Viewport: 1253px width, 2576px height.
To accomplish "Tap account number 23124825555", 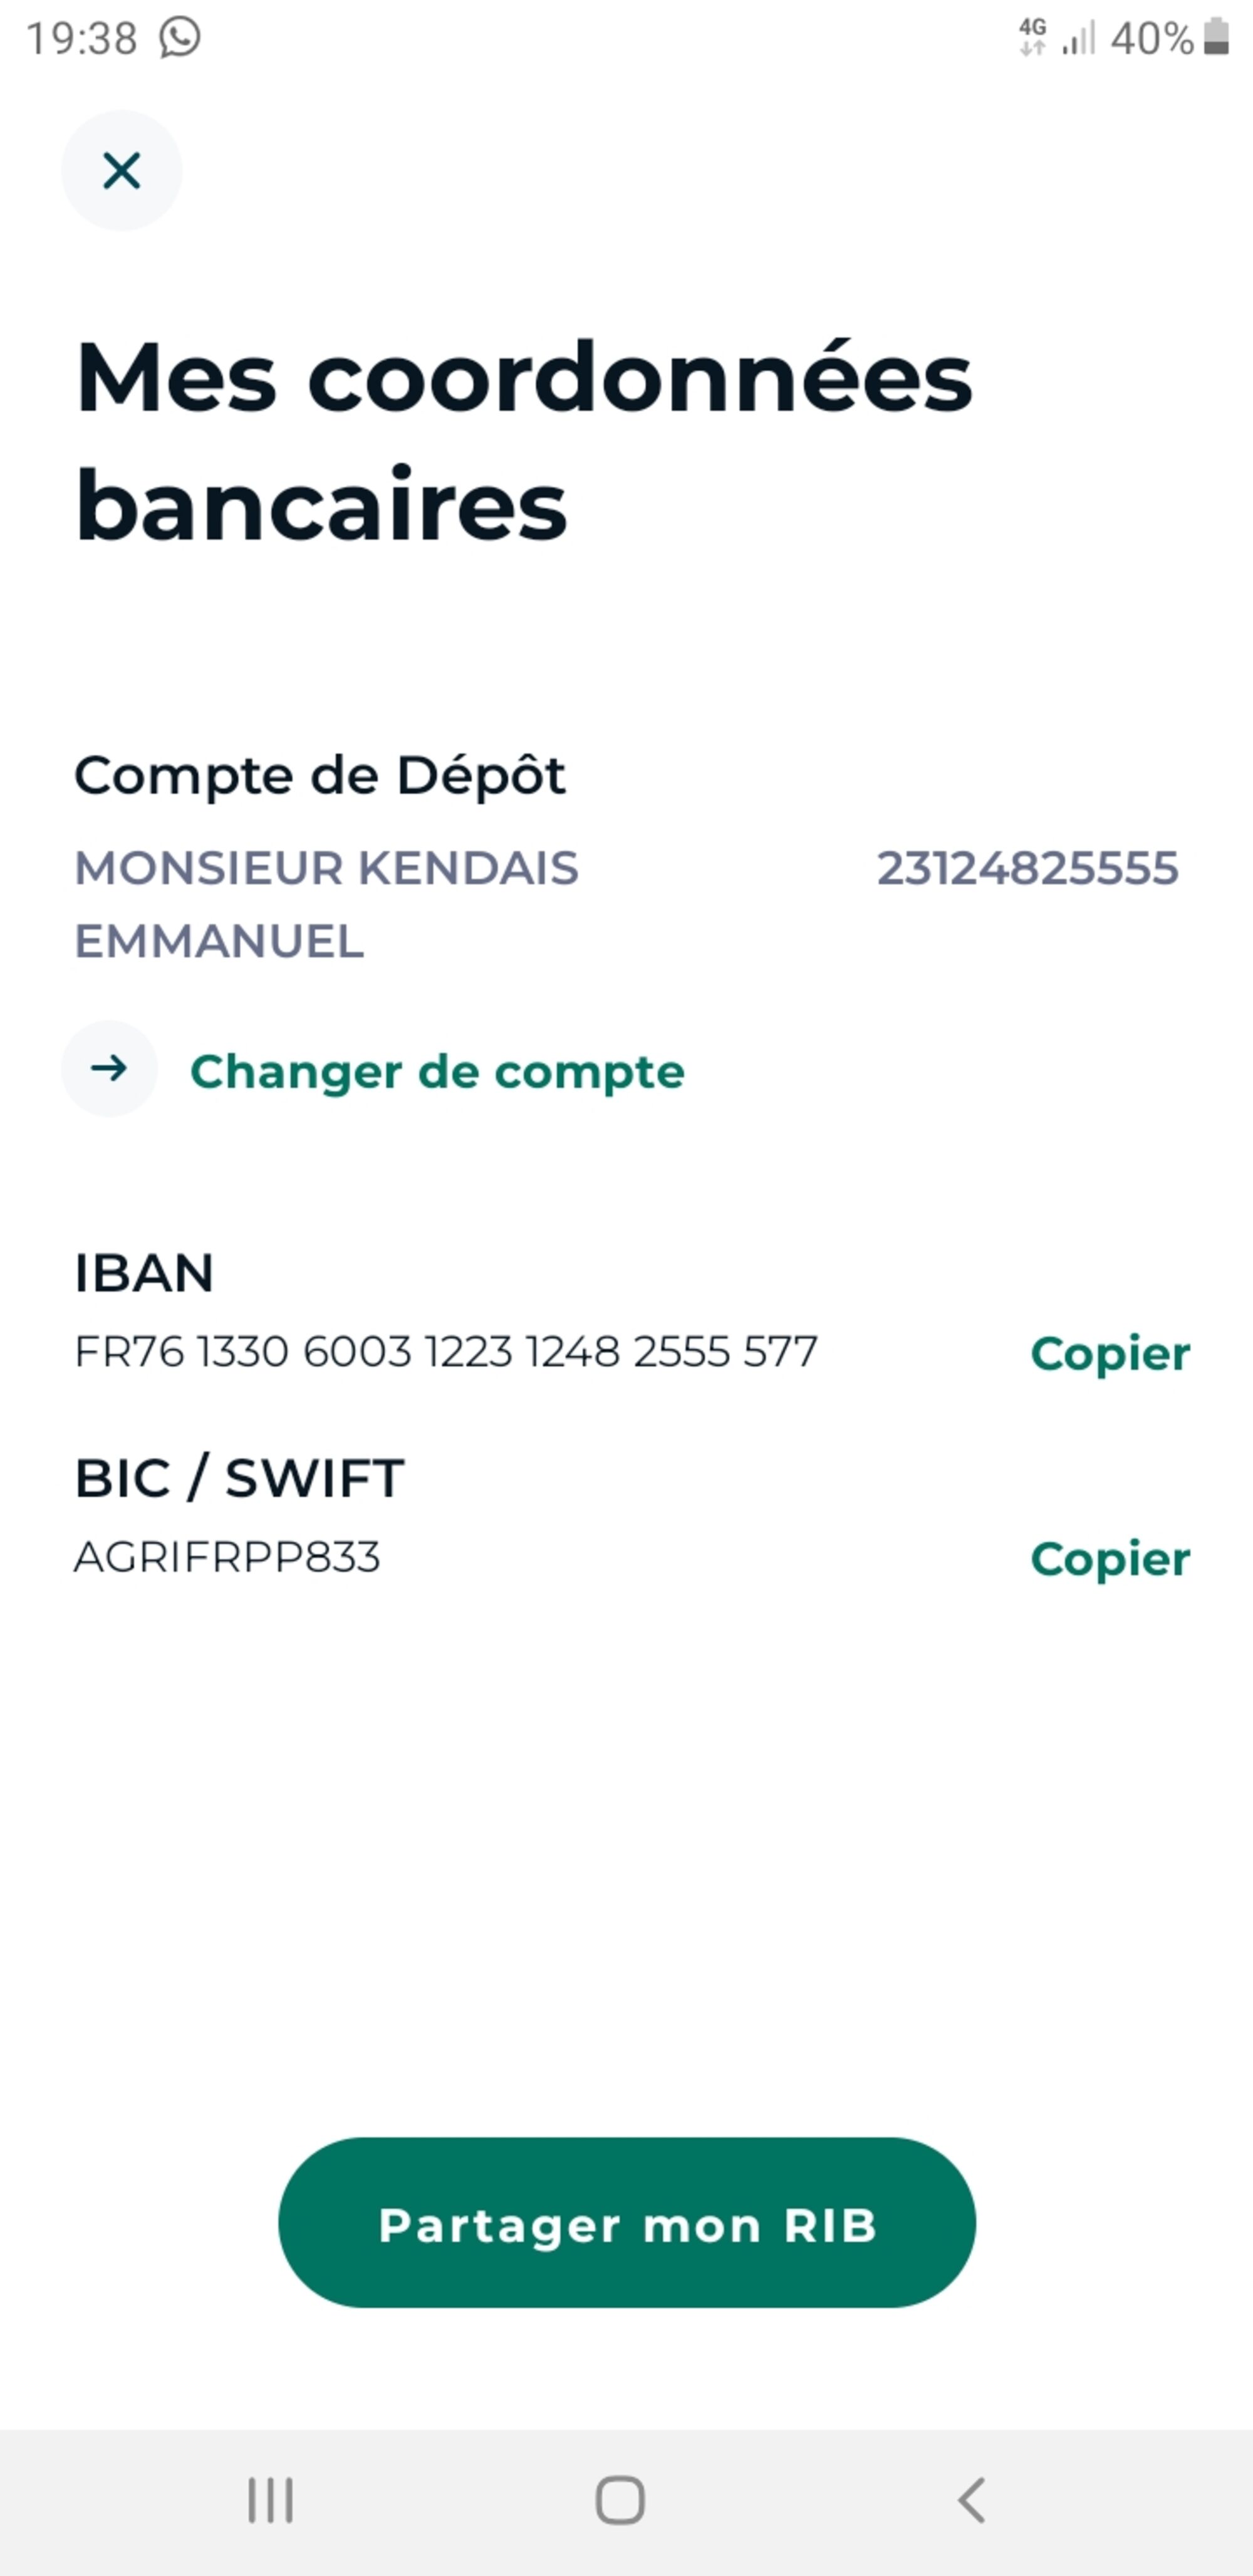I will tap(1027, 868).
